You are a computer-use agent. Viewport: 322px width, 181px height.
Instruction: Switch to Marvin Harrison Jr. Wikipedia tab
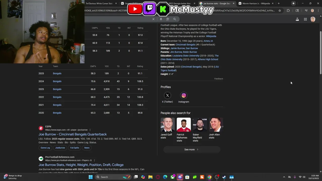click(x=256, y=4)
